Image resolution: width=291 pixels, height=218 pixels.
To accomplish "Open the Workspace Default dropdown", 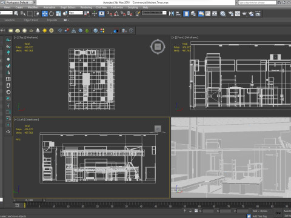I will point(19,2).
